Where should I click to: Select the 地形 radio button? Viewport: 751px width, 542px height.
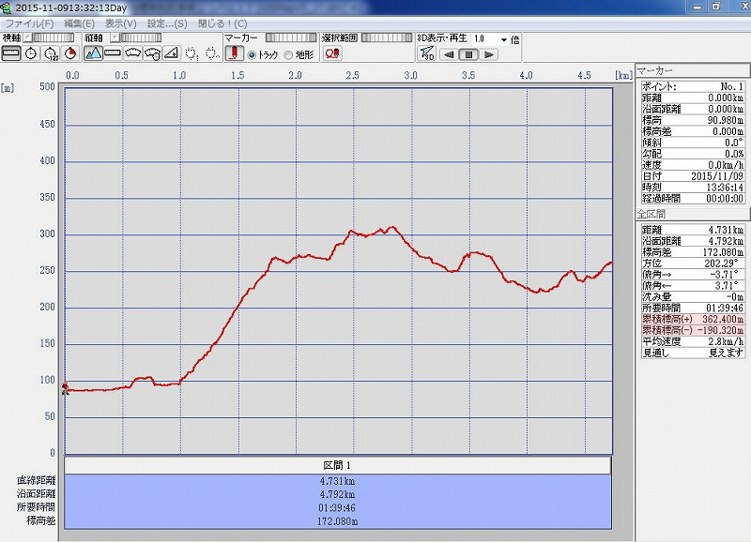[288, 55]
